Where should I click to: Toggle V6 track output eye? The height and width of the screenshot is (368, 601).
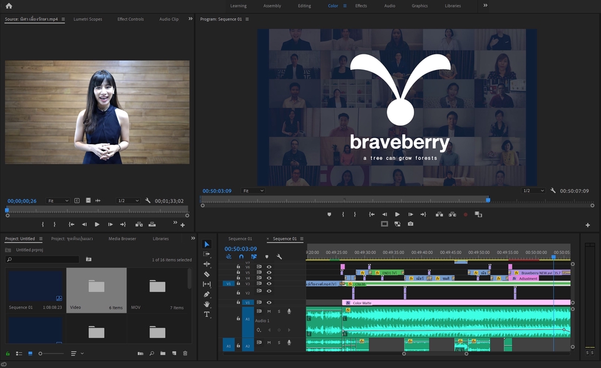pyautogui.click(x=269, y=267)
